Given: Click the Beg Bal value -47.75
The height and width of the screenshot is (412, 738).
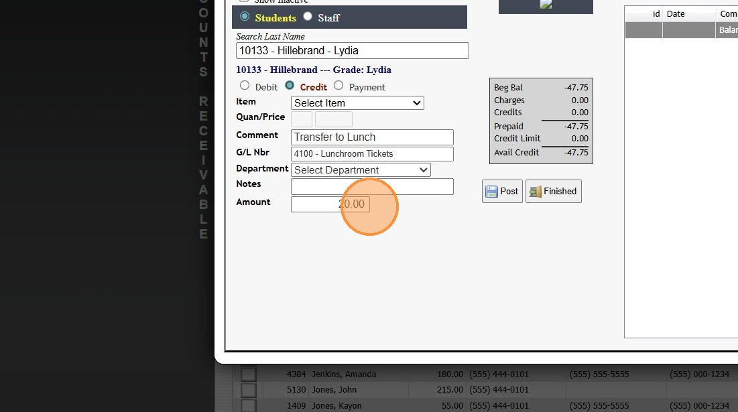Looking at the screenshot, I should point(576,88).
